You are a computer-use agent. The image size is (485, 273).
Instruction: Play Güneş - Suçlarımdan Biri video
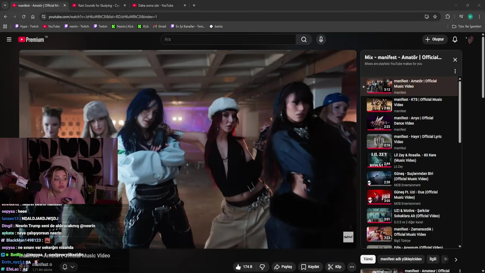pos(409,179)
